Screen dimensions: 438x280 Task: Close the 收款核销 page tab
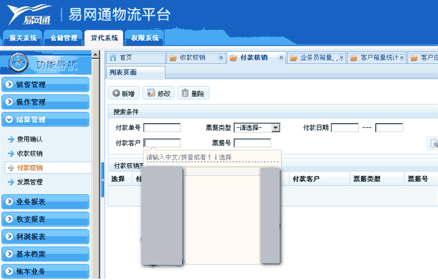point(221,57)
